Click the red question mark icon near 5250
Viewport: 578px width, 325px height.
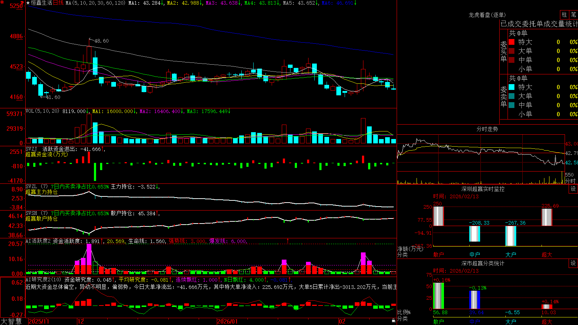click(x=22, y=3)
